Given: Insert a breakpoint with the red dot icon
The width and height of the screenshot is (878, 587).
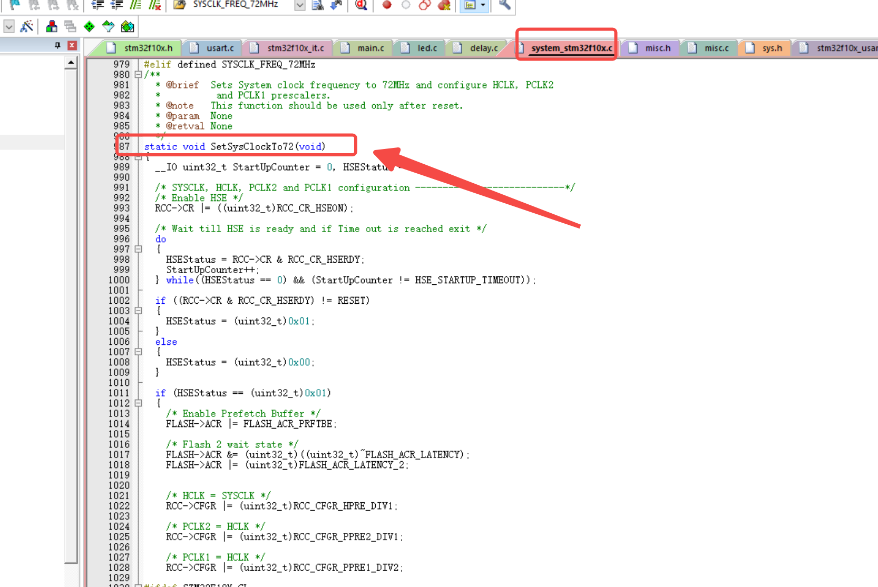Looking at the screenshot, I should click(387, 5).
